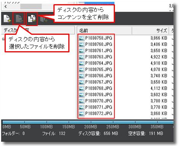Screen dimensions: 179x146
Task: Select file P1030767.JPG in the list
Action: pos(98,82)
